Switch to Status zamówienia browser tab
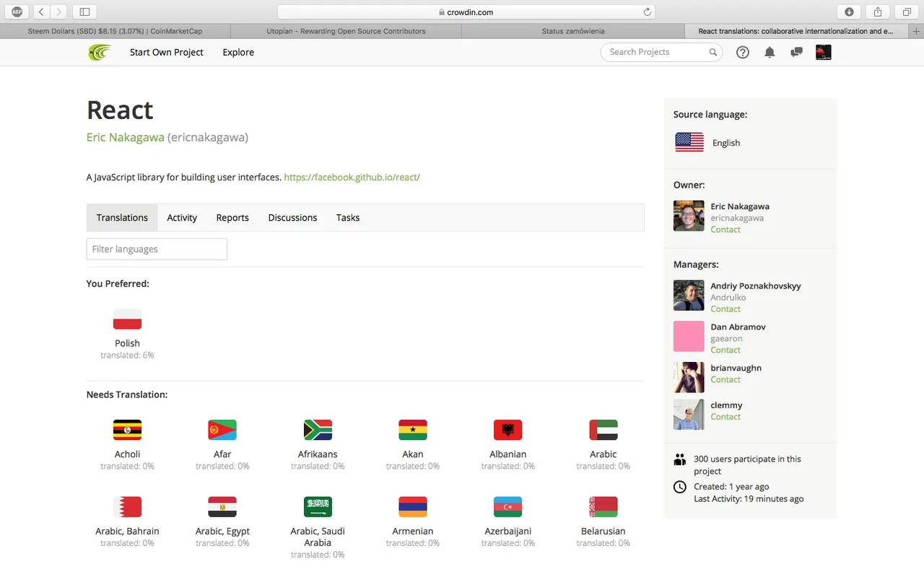The height and width of the screenshot is (577, 924). 573,31
